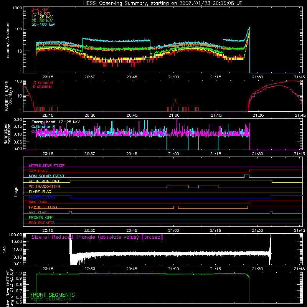This screenshot has height=307, width=307.
Task: Click the vertical 'Flags' axis label
Action: [16, 191]
